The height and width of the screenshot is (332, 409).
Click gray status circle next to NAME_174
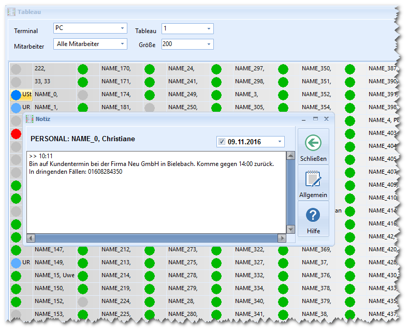pos(83,95)
